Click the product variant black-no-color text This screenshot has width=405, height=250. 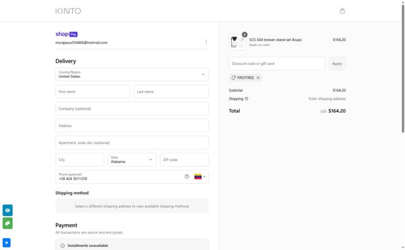[259, 45]
